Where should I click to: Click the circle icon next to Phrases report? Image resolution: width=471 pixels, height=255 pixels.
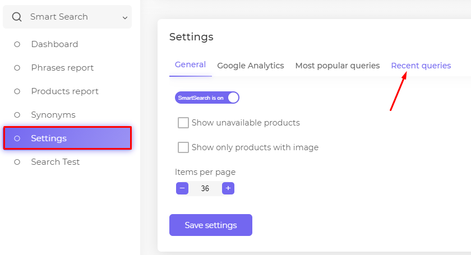tap(17, 68)
